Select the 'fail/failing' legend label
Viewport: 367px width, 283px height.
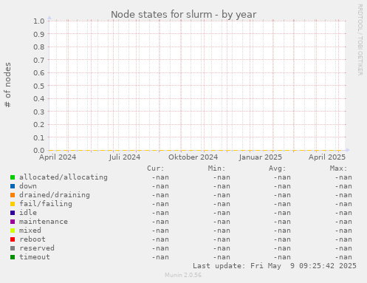tap(46, 204)
